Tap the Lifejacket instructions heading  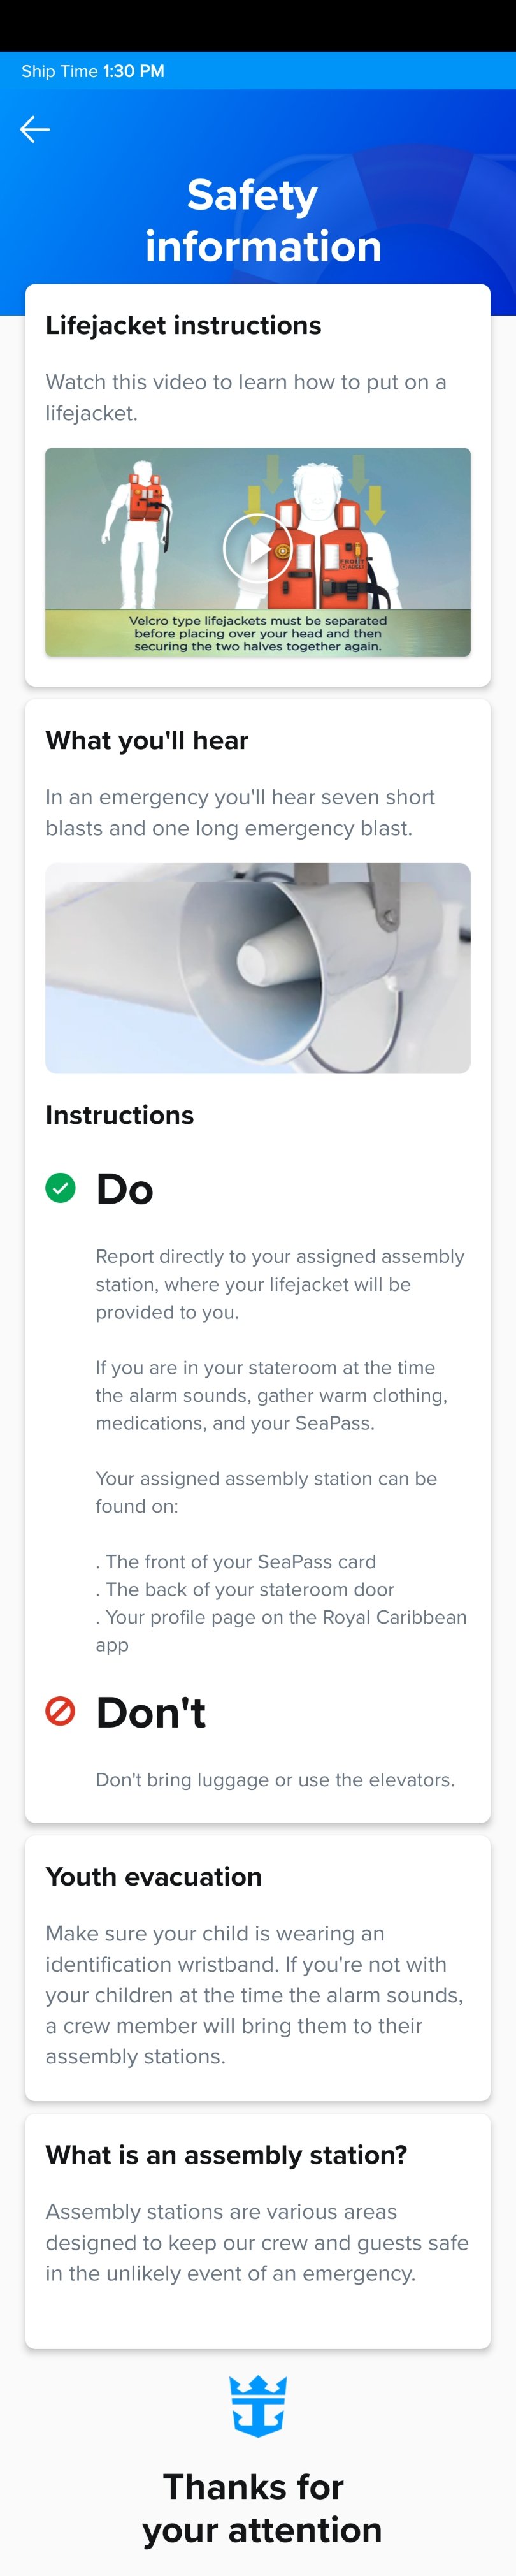[x=183, y=326]
